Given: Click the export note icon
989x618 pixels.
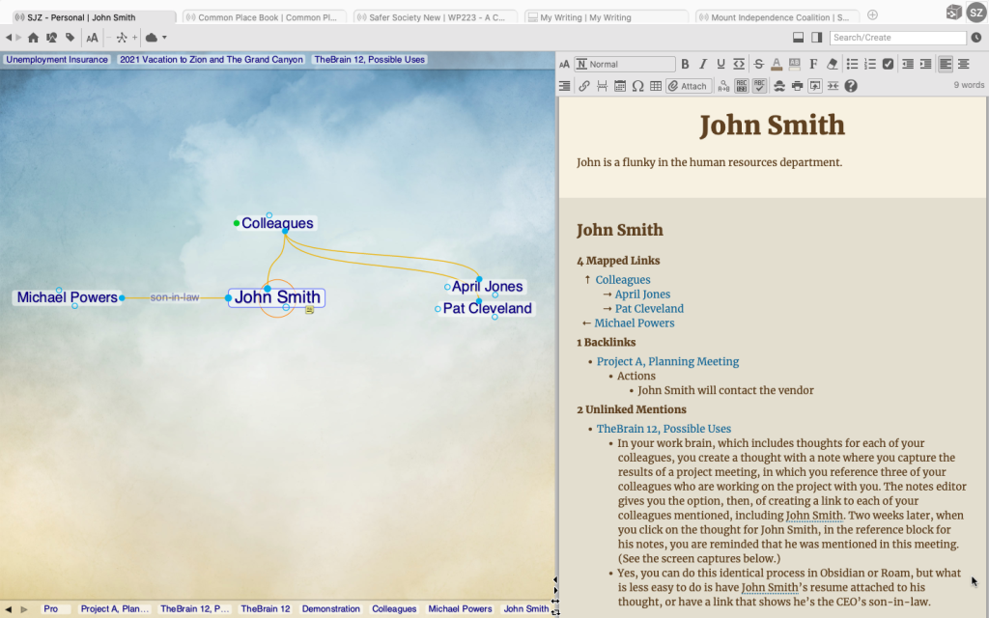Looking at the screenshot, I should (815, 86).
